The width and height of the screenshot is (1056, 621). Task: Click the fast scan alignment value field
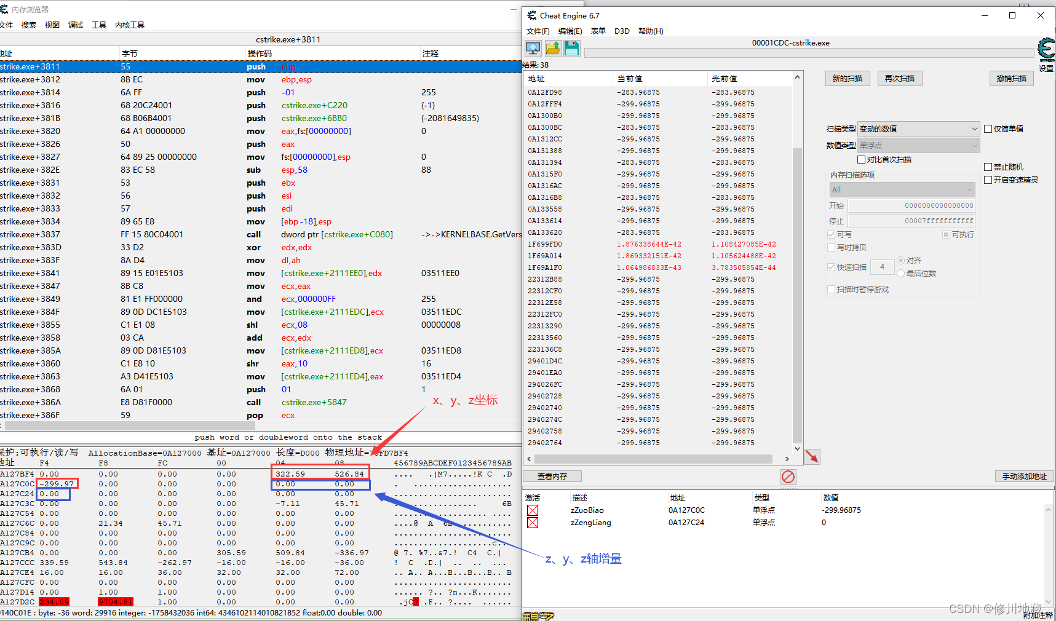point(882,267)
